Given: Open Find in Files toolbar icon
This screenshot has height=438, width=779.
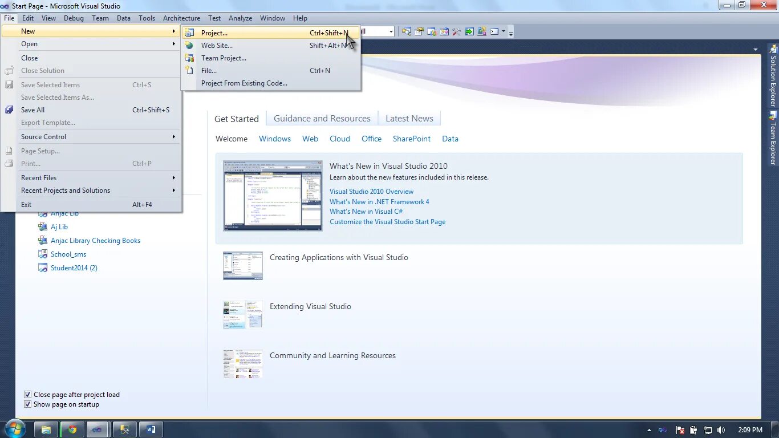Looking at the screenshot, I should point(407,31).
